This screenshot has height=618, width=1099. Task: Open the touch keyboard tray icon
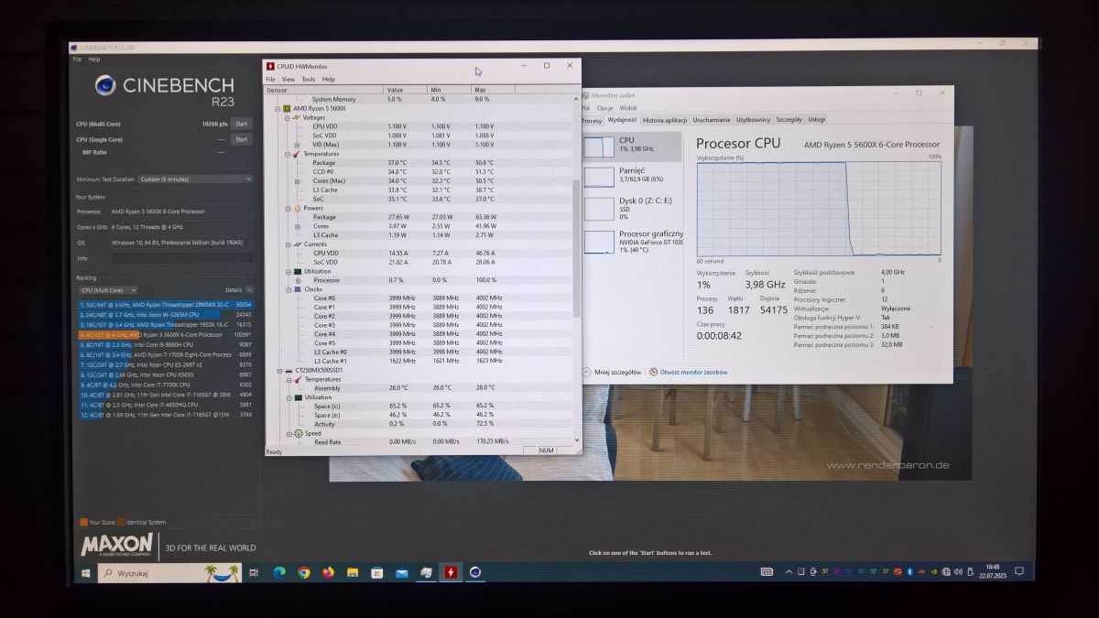pyautogui.click(x=767, y=571)
